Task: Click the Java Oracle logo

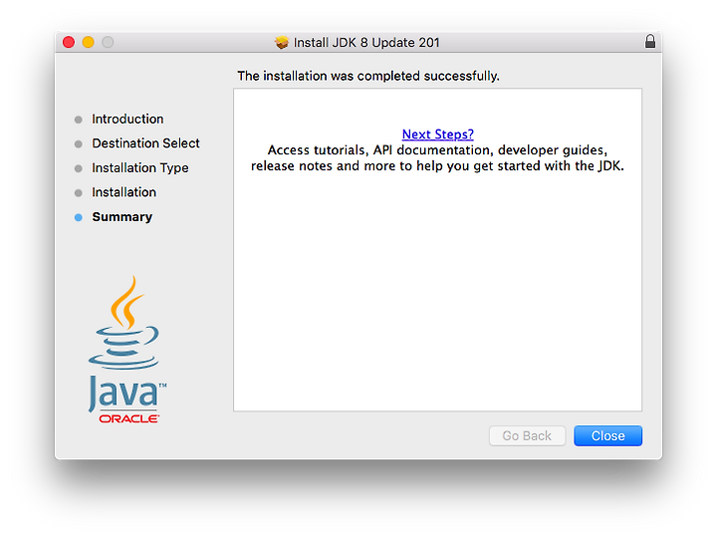Action: 127,350
